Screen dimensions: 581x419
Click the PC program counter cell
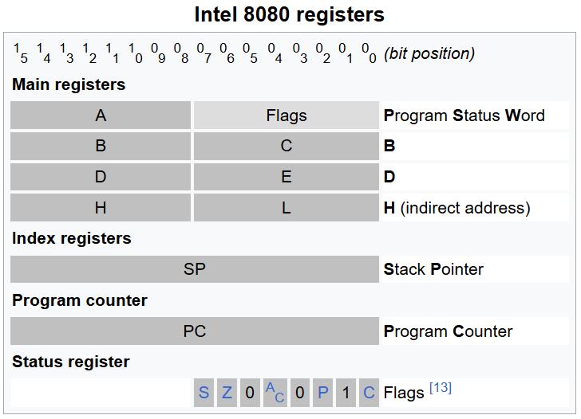[194, 331]
